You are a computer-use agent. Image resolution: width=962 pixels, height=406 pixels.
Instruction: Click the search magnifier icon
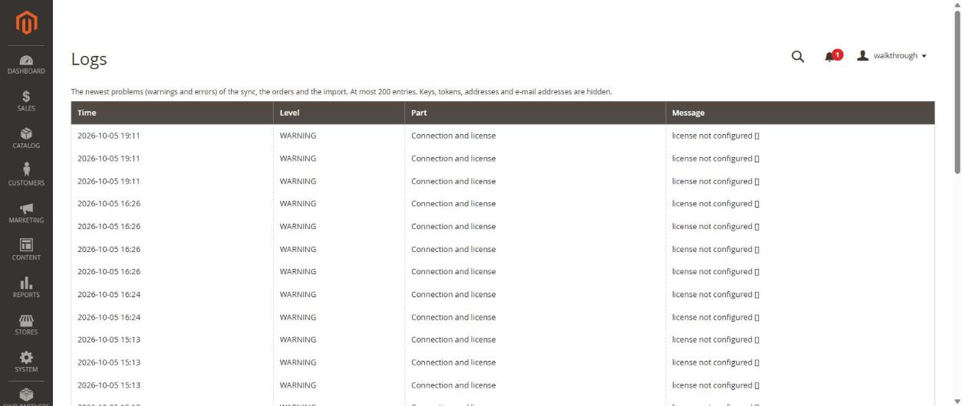coord(798,57)
